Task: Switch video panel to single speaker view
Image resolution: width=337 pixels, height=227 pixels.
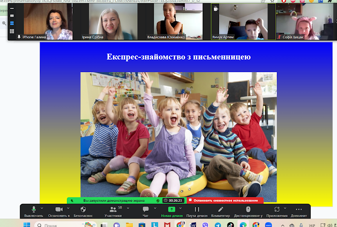Action: tap(12, 16)
